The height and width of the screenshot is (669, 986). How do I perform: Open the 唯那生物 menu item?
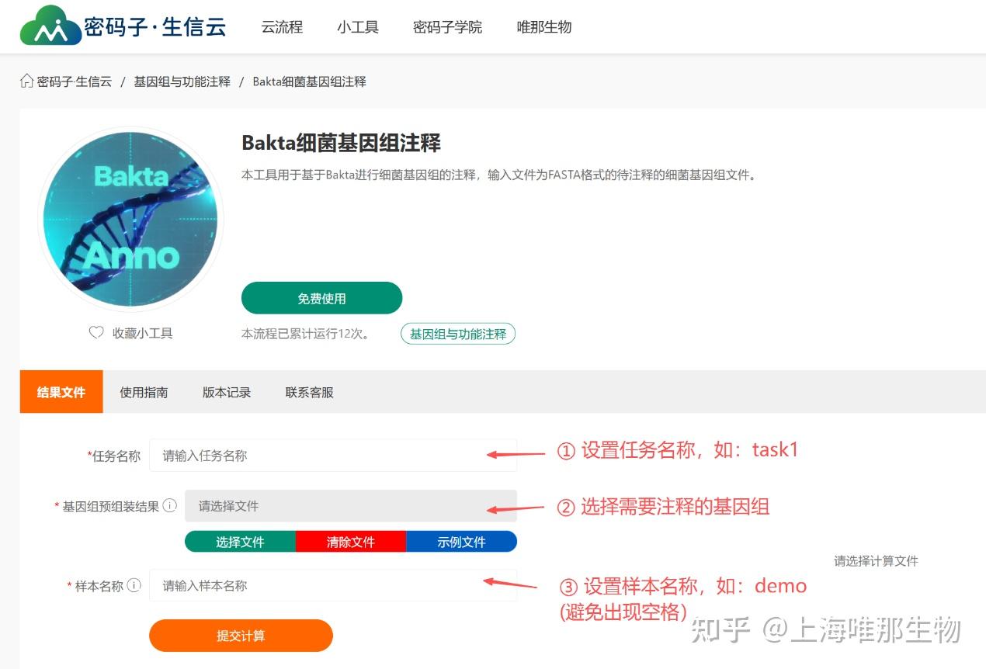(x=543, y=26)
